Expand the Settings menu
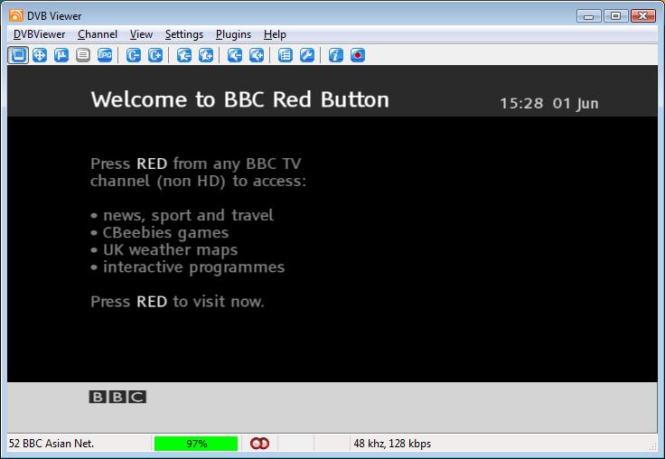665x459 pixels. click(x=184, y=34)
